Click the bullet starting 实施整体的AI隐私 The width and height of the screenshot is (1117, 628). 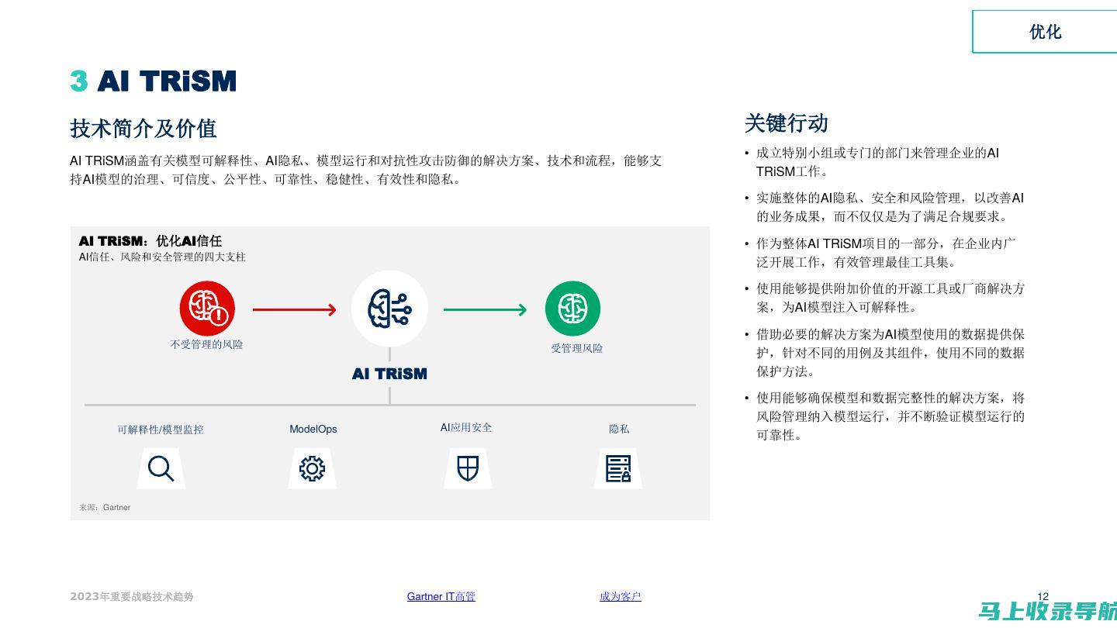(x=884, y=208)
